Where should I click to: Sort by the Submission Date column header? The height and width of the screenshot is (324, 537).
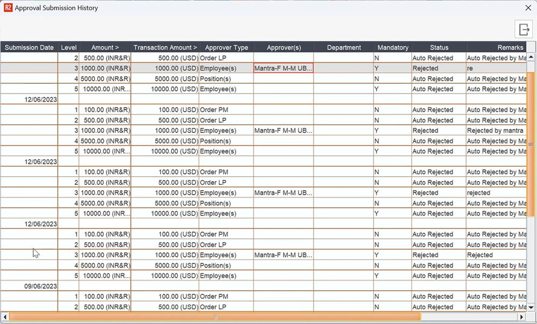click(29, 47)
